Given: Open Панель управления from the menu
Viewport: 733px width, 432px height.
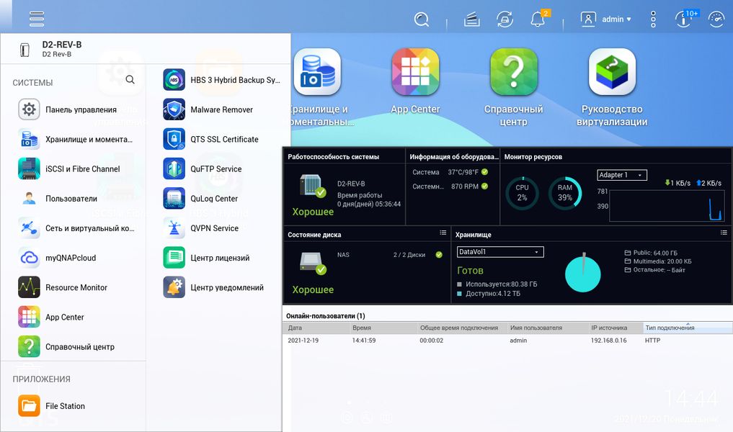Looking at the screenshot, I should tap(81, 109).
